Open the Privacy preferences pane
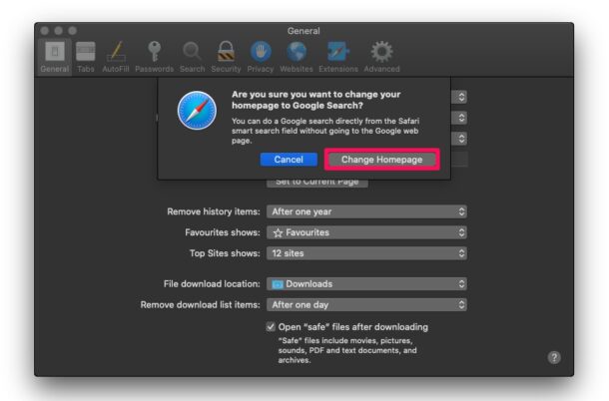 click(x=261, y=57)
